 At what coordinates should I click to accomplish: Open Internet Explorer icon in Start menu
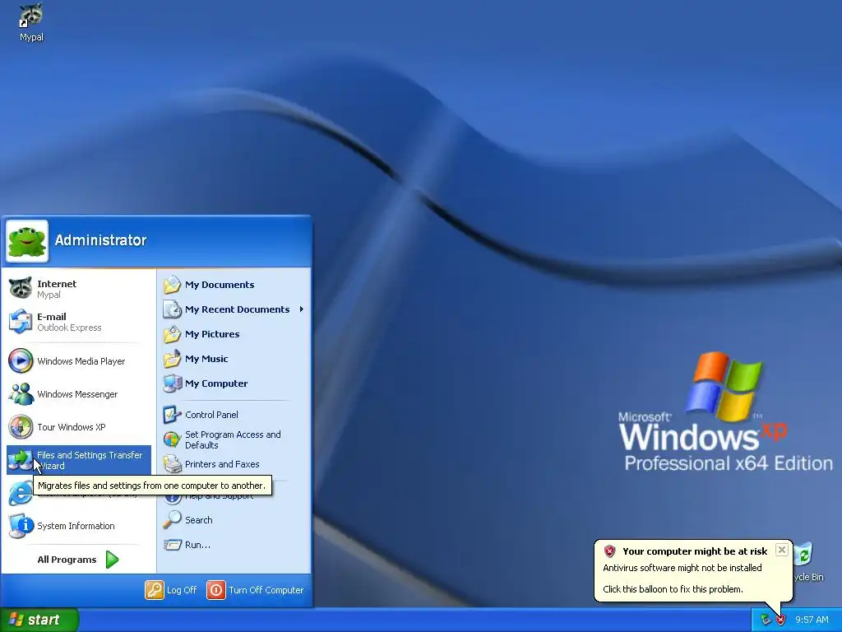(x=21, y=494)
